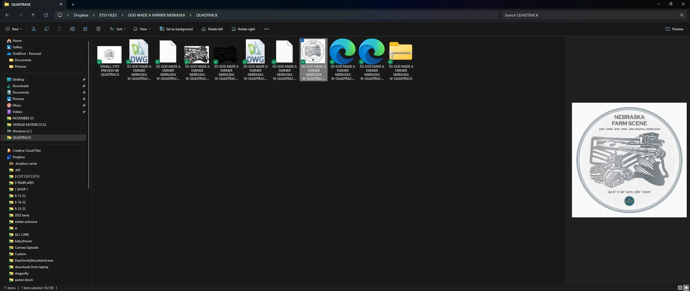Image resolution: width=690 pixels, height=291 pixels.
Task: Click QUADTRACK in the address breadcrumb
Action: pos(207,15)
